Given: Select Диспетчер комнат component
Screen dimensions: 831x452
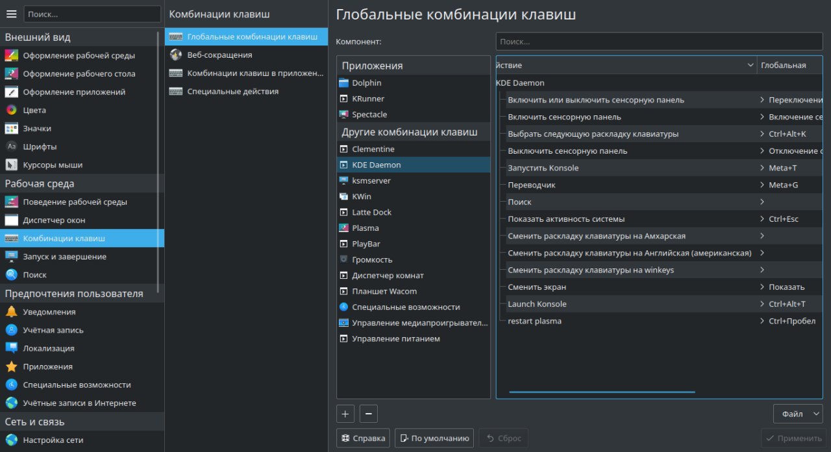Looking at the screenshot, I should (414, 275).
